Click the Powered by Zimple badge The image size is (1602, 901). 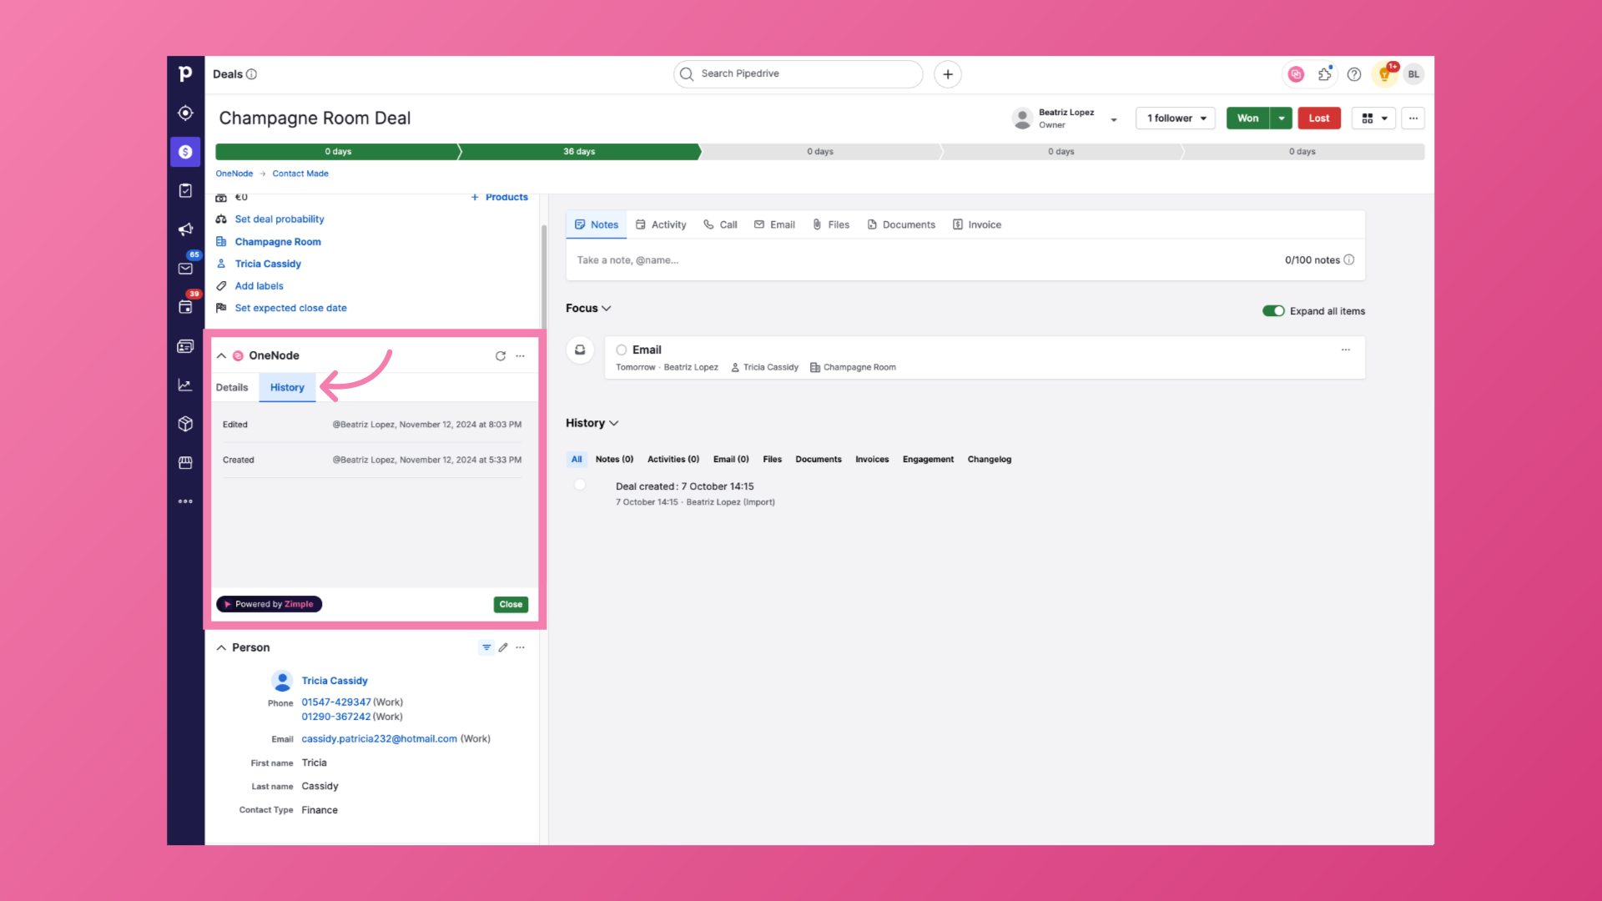tap(269, 605)
